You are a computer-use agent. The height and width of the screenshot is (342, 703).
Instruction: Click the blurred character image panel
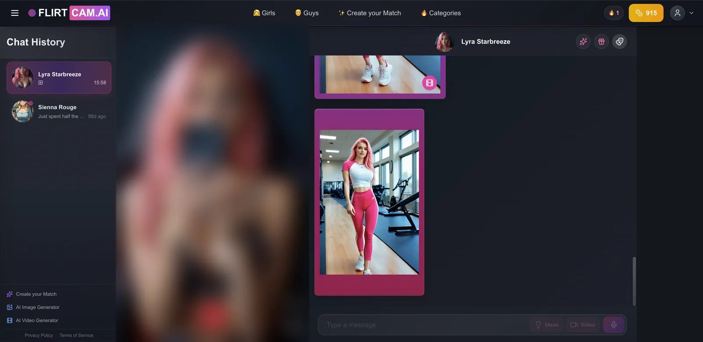[213, 184]
